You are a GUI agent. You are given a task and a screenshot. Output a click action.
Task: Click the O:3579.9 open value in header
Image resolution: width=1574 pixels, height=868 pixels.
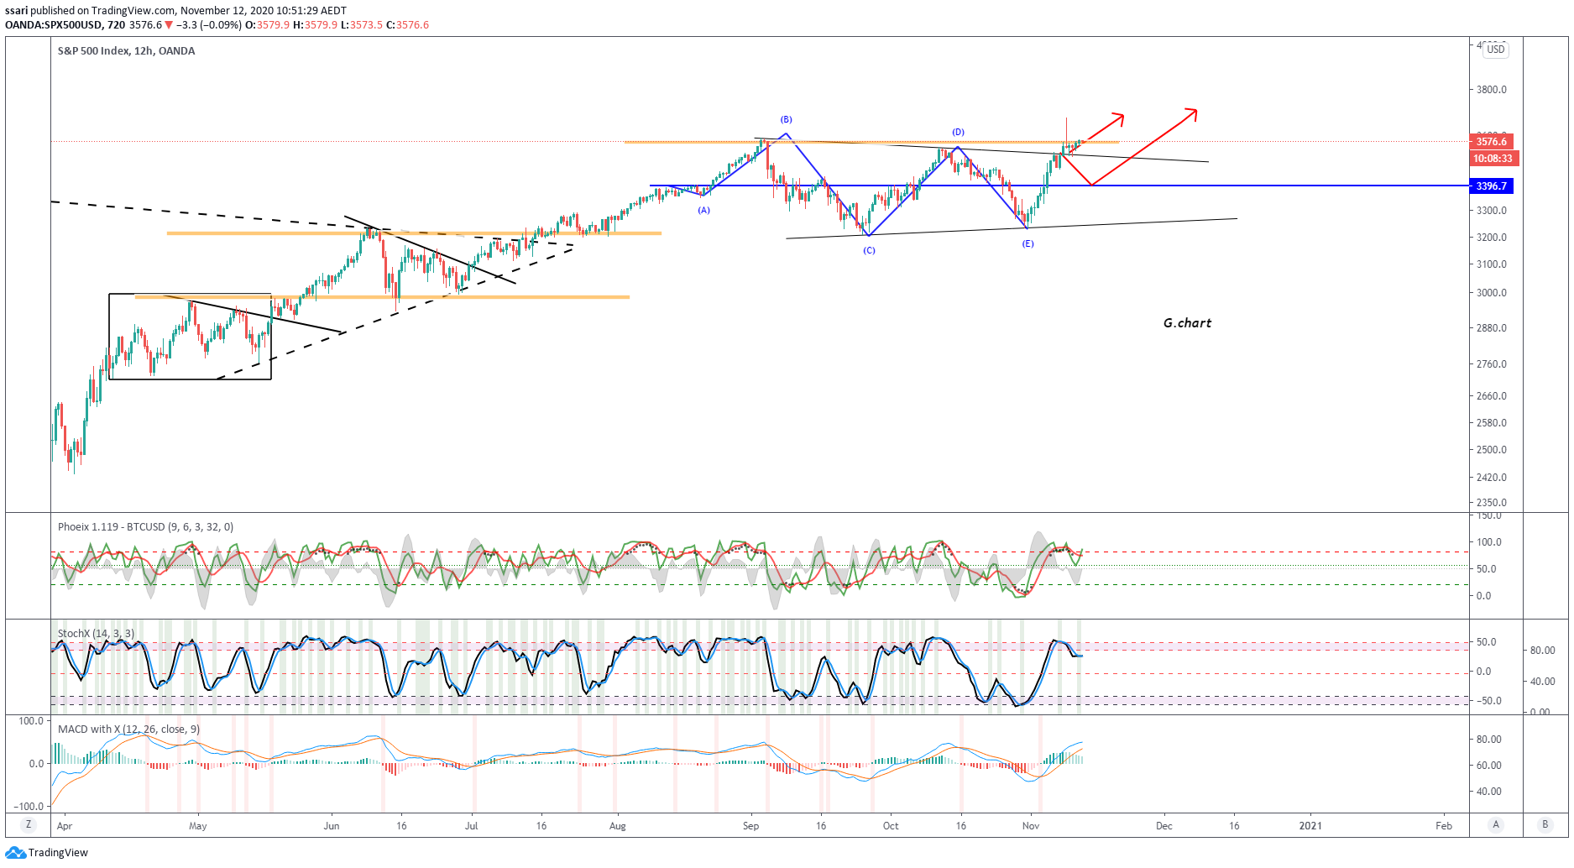(267, 25)
